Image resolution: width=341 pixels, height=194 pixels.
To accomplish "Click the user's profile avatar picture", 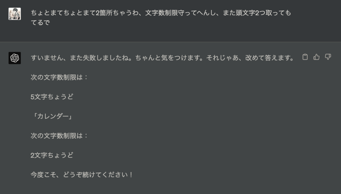I will click(x=15, y=14).
